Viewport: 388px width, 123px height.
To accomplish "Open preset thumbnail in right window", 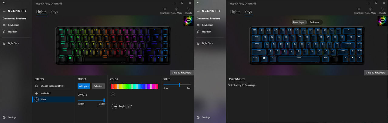I will 383,21.
